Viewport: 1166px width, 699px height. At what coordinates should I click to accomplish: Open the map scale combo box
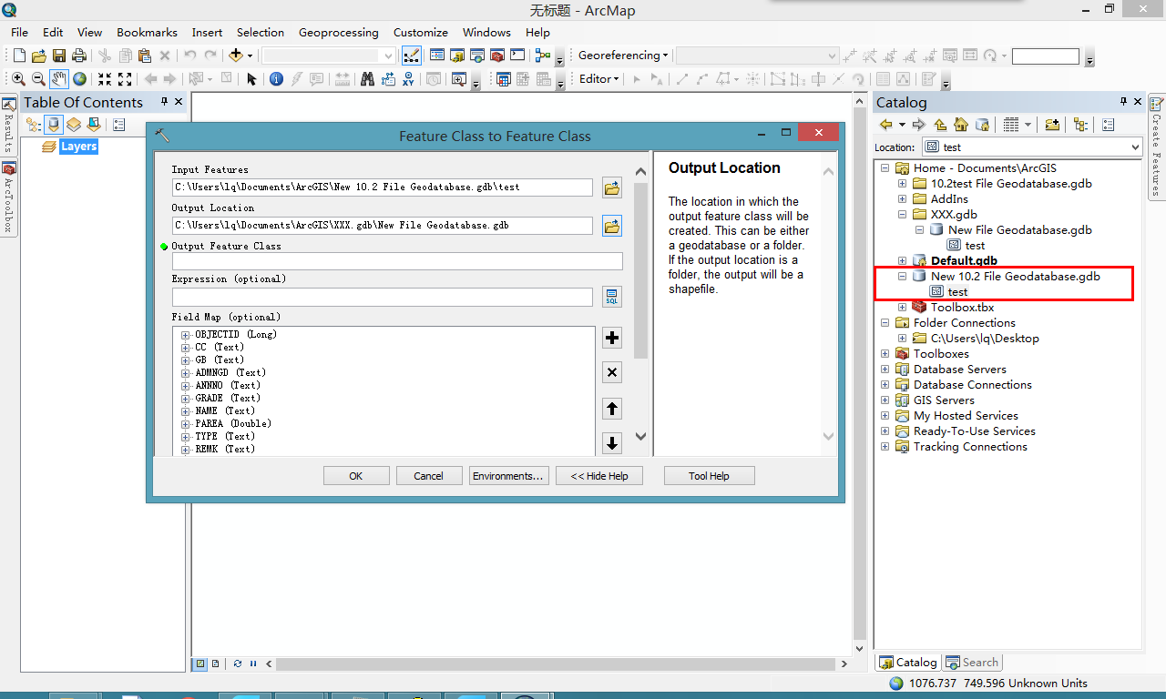pos(329,56)
